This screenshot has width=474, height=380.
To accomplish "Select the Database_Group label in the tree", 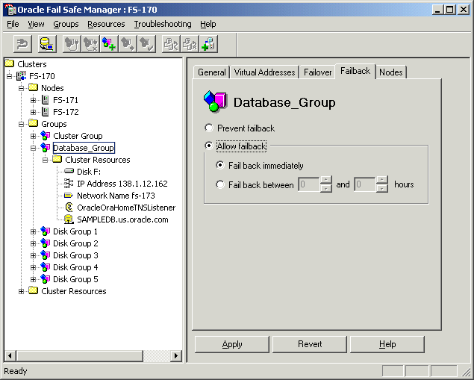I will (x=84, y=148).
